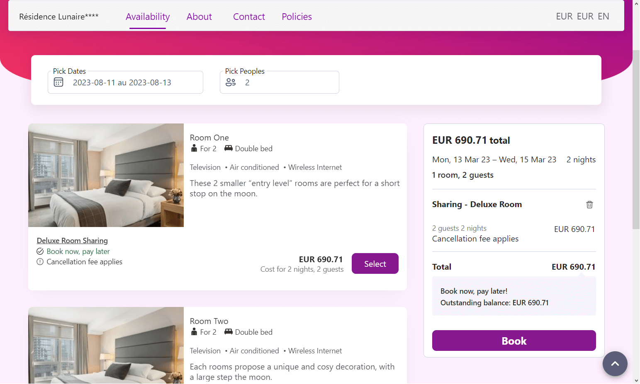This screenshot has height=384, width=640.
Task: Open the About page
Action: tap(199, 17)
